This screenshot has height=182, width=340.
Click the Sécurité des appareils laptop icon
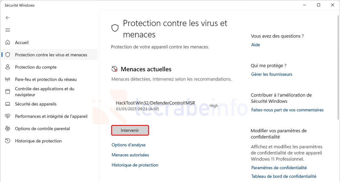coord(8,104)
